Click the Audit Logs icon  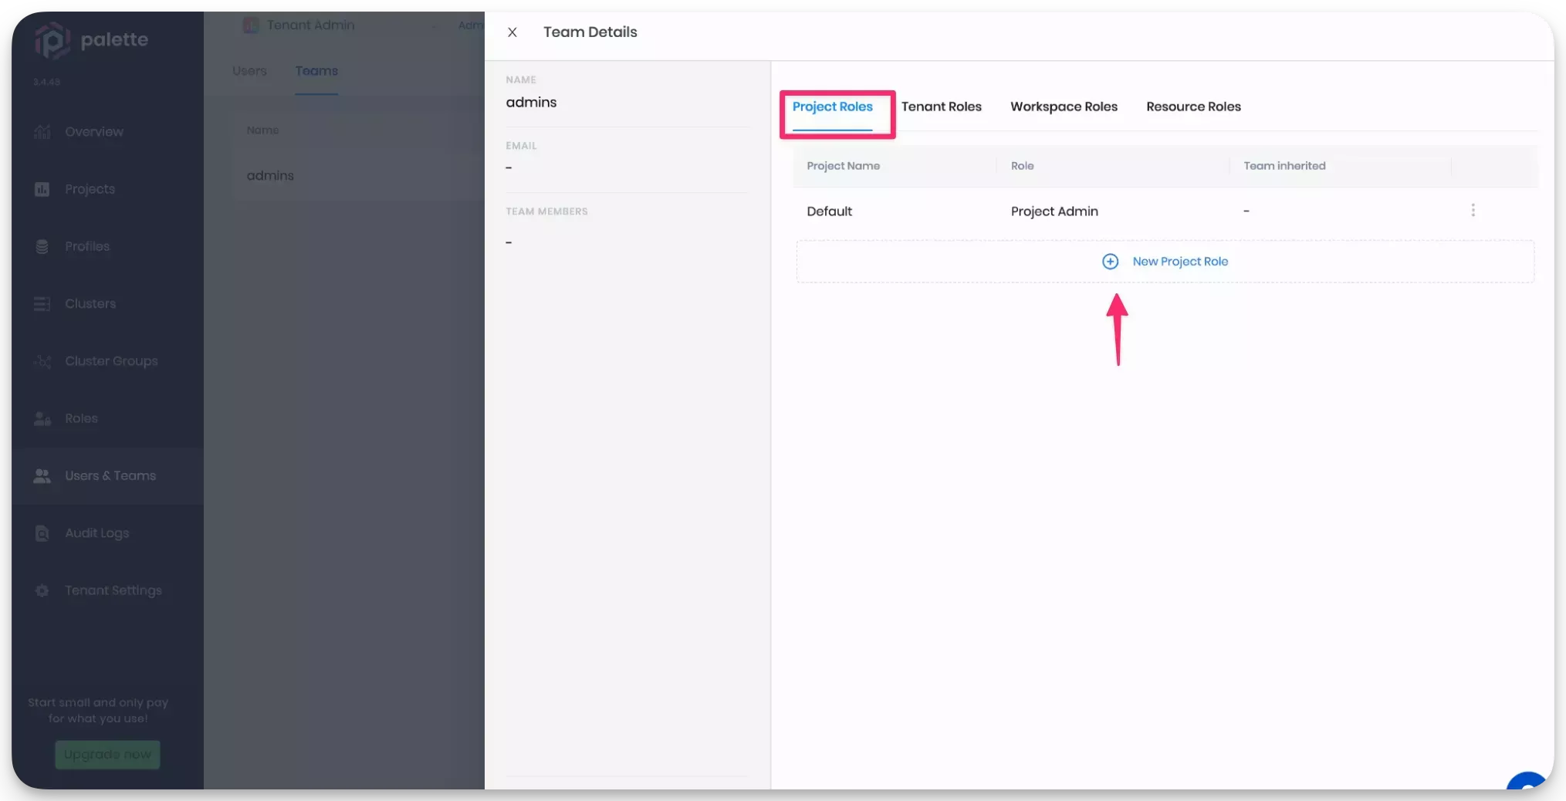pyautogui.click(x=42, y=533)
